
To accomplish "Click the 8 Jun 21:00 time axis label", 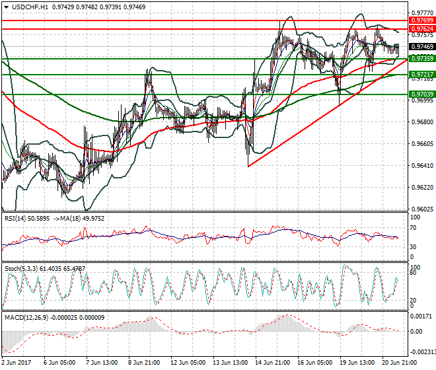I will pos(144,363).
